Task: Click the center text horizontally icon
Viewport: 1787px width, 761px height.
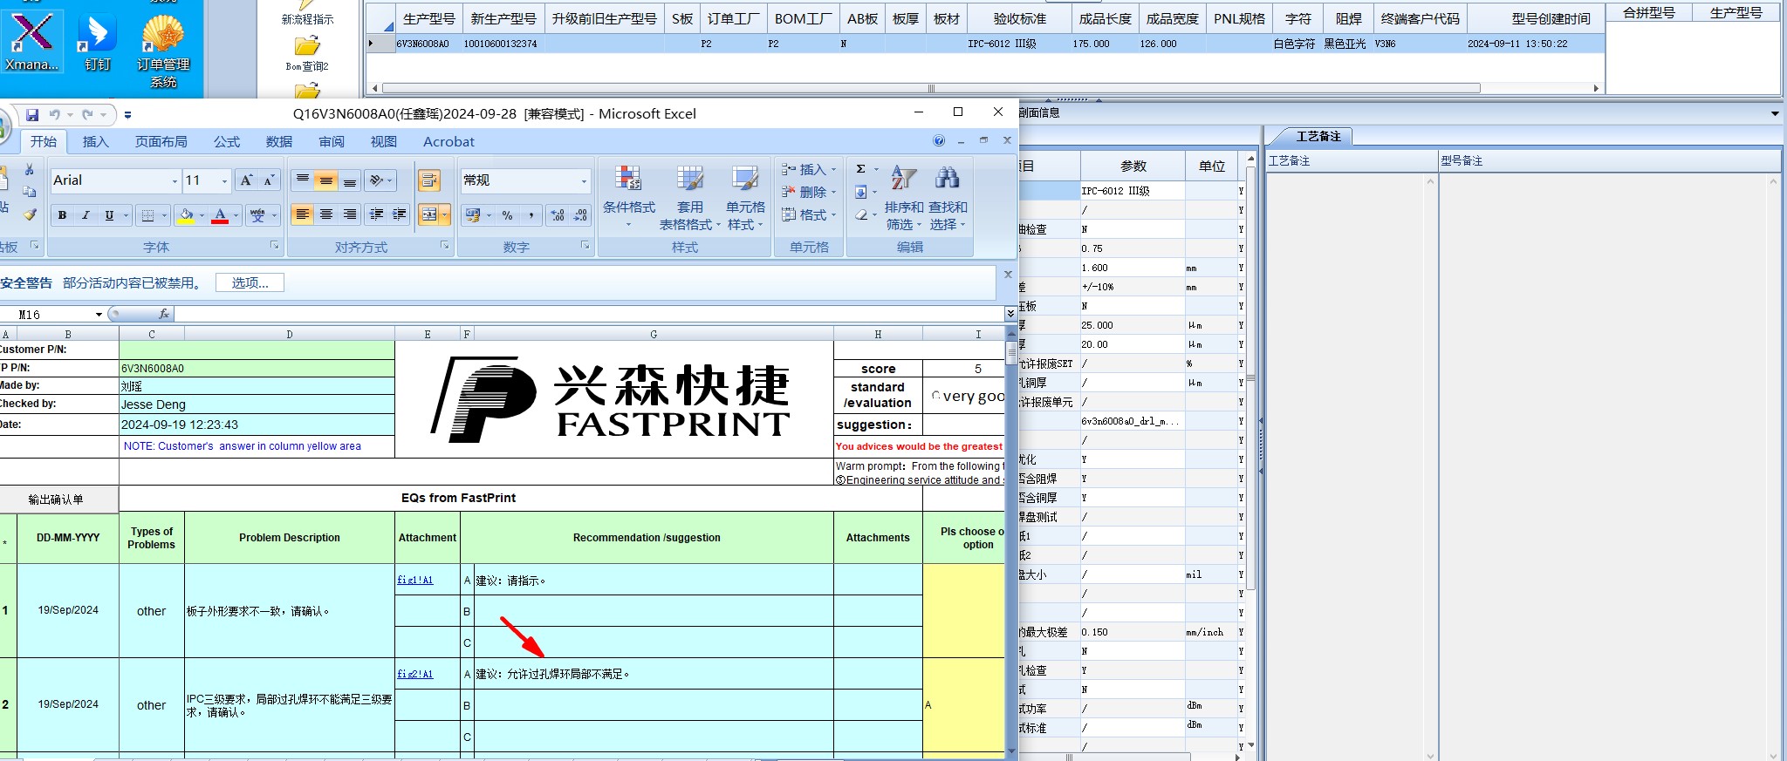Action: pyautogui.click(x=326, y=214)
